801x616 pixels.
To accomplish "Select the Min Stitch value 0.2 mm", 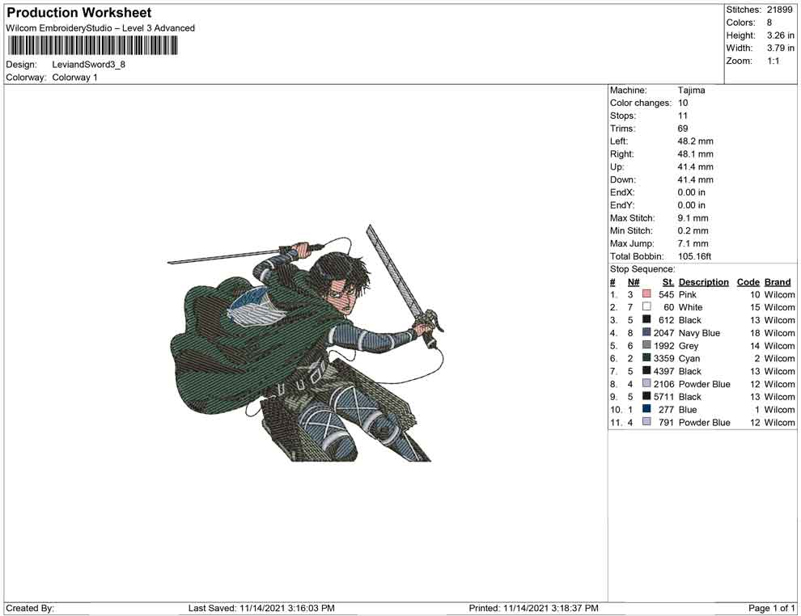I will click(693, 230).
